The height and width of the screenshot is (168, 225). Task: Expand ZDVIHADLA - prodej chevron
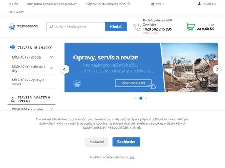coord(51,109)
